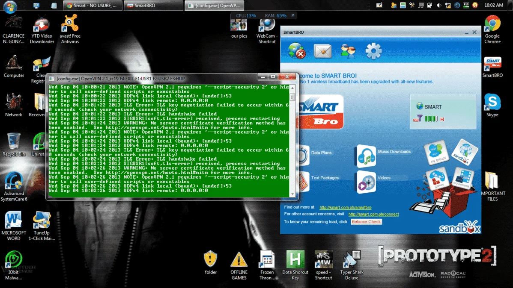The height and width of the screenshot is (288, 513).
Task: Open Dota Shortcut Key icon
Action: (x=295, y=265)
